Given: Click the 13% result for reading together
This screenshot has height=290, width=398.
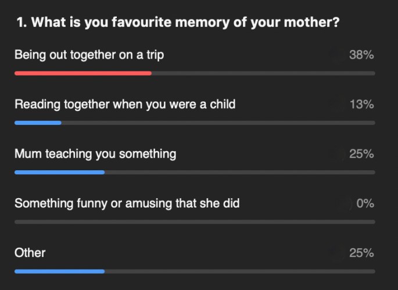Looking at the screenshot, I should pos(361,105).
